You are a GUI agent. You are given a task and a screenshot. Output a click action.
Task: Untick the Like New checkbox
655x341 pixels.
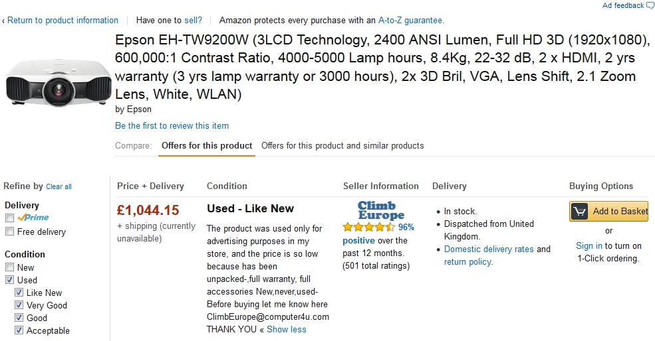point(19,293)
